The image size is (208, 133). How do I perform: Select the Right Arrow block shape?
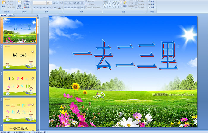coord(115,4)
